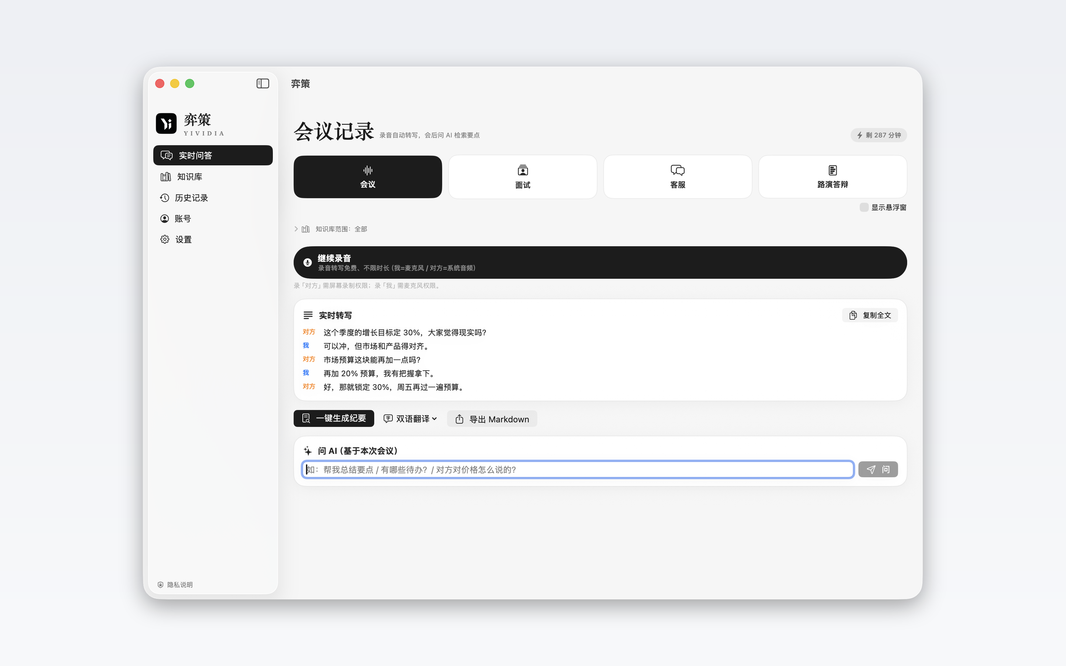The image size is (1066, 666).
Task: Click transcript line 市场预算这块能再加一点吗
Action: coord(372,360)
